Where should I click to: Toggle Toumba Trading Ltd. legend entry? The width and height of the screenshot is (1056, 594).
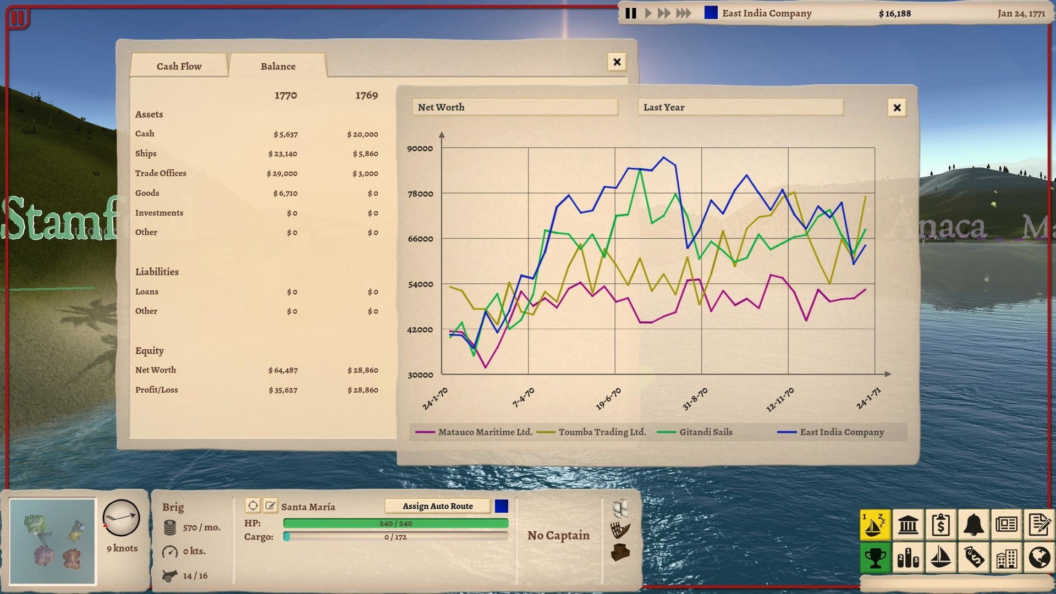(591, 432)
